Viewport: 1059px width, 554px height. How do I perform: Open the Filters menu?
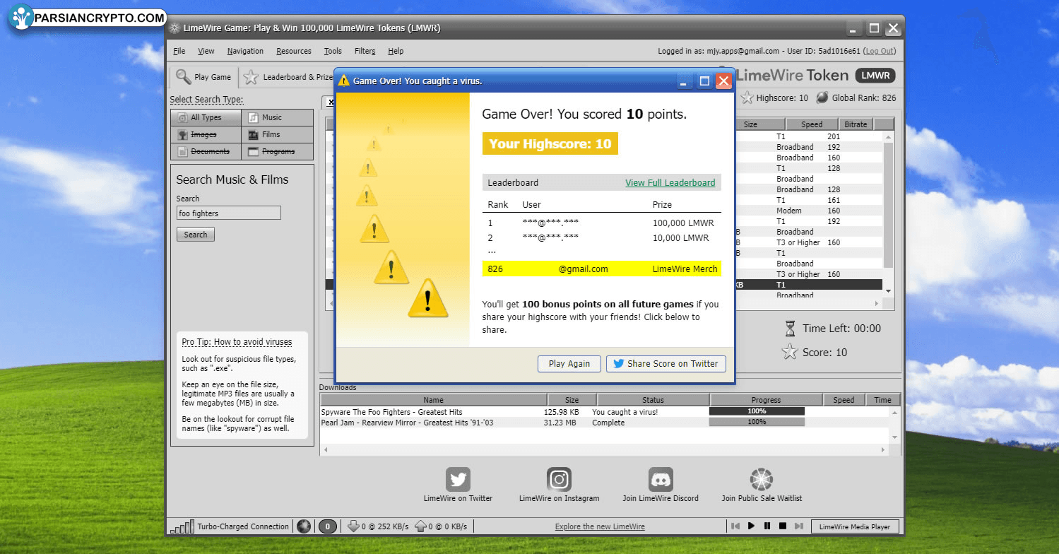click(365, 51)
